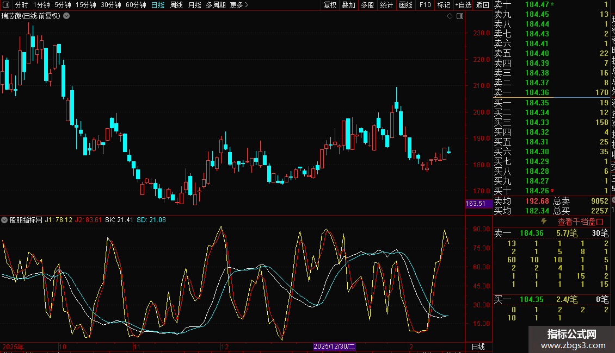The width and height of the screenshot is (615, 353).
Task: Toggle the left sidebar panel icon
Action: tap(6, 5)
